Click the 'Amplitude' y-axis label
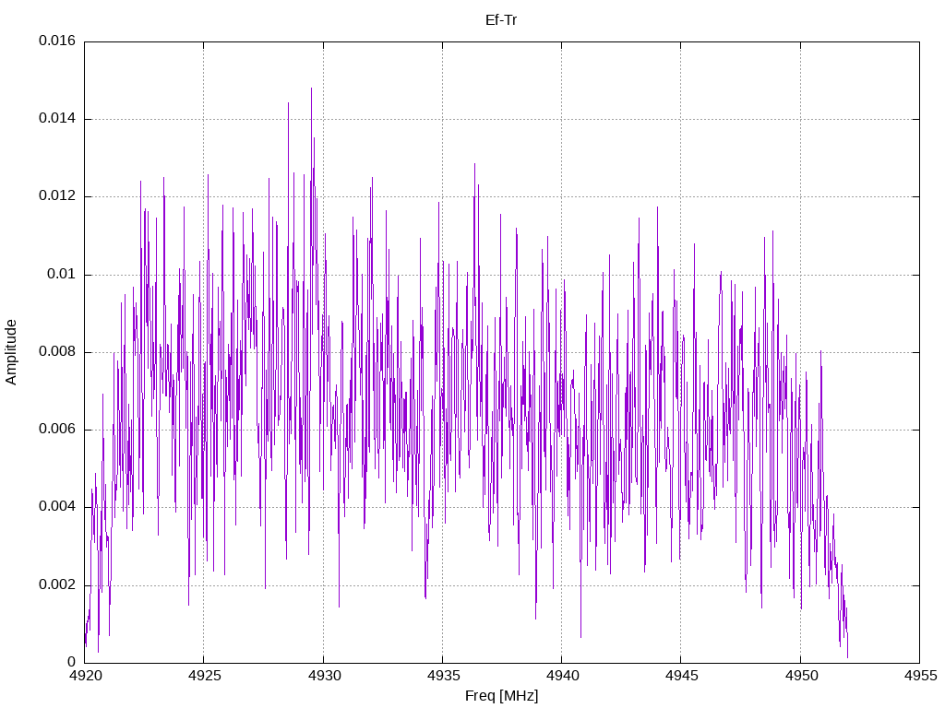945x708 pixels. pyautogui.click(x=11, y=352)
